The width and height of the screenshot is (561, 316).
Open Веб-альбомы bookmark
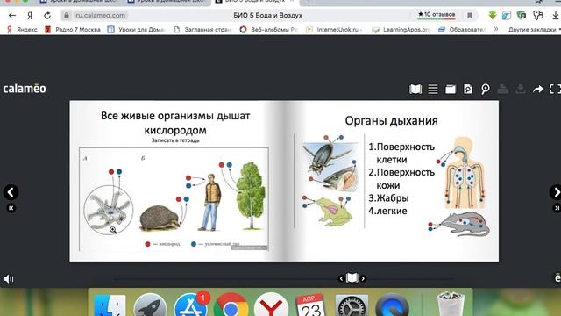pos(269,29)
